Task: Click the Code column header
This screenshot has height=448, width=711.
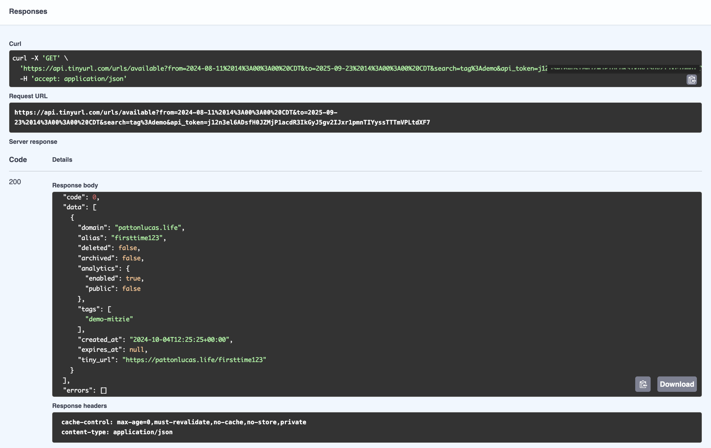Action: coord(18,159)
